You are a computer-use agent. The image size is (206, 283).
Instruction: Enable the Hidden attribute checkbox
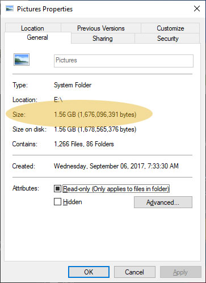pos(57,202)
